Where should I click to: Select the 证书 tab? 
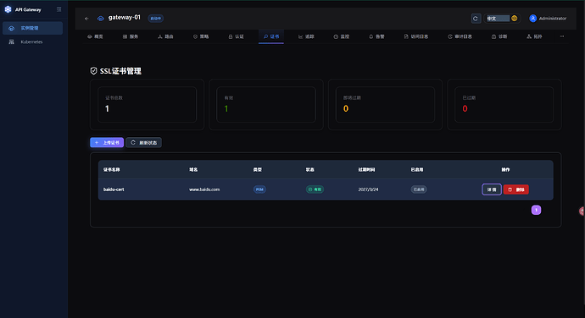(271, 36)
